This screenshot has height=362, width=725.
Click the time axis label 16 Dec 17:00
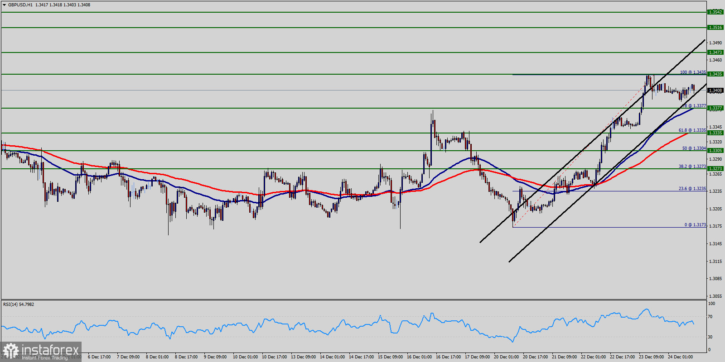(448, 357)
